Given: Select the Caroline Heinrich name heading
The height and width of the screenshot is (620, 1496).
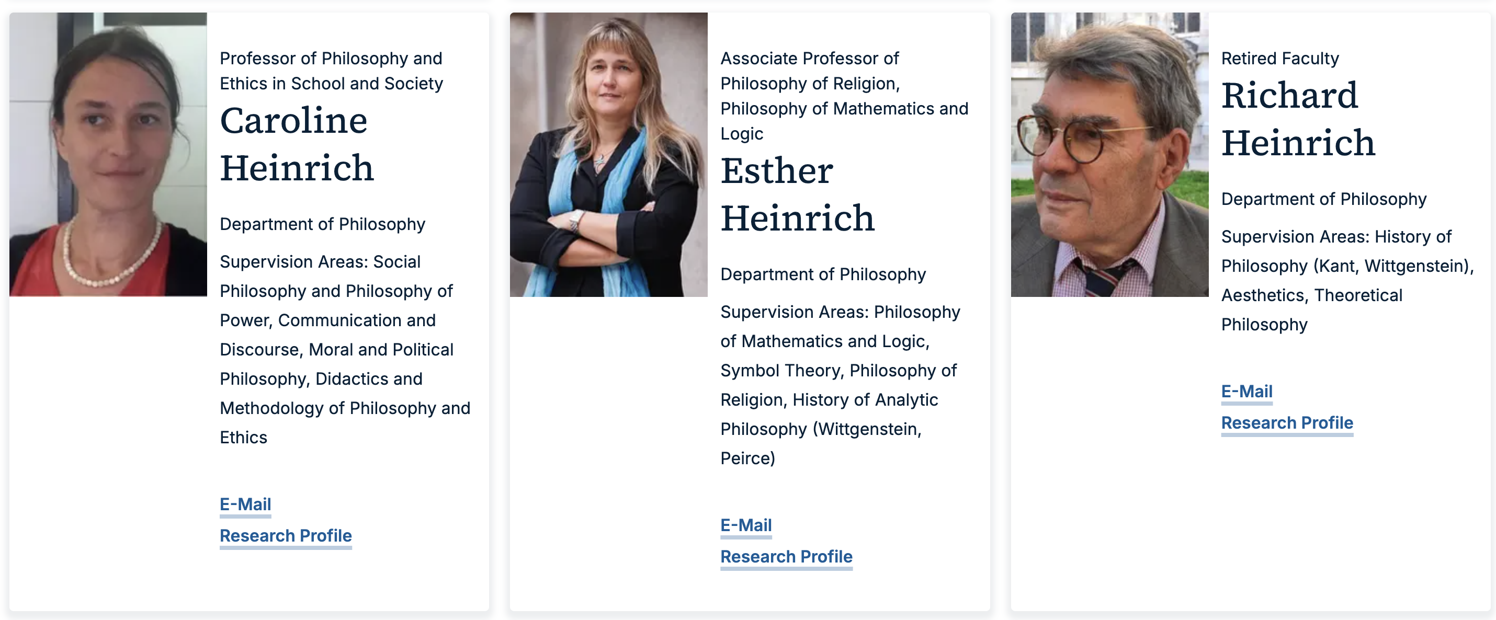Looking at the screenshot, I should (x=296, y=144).
